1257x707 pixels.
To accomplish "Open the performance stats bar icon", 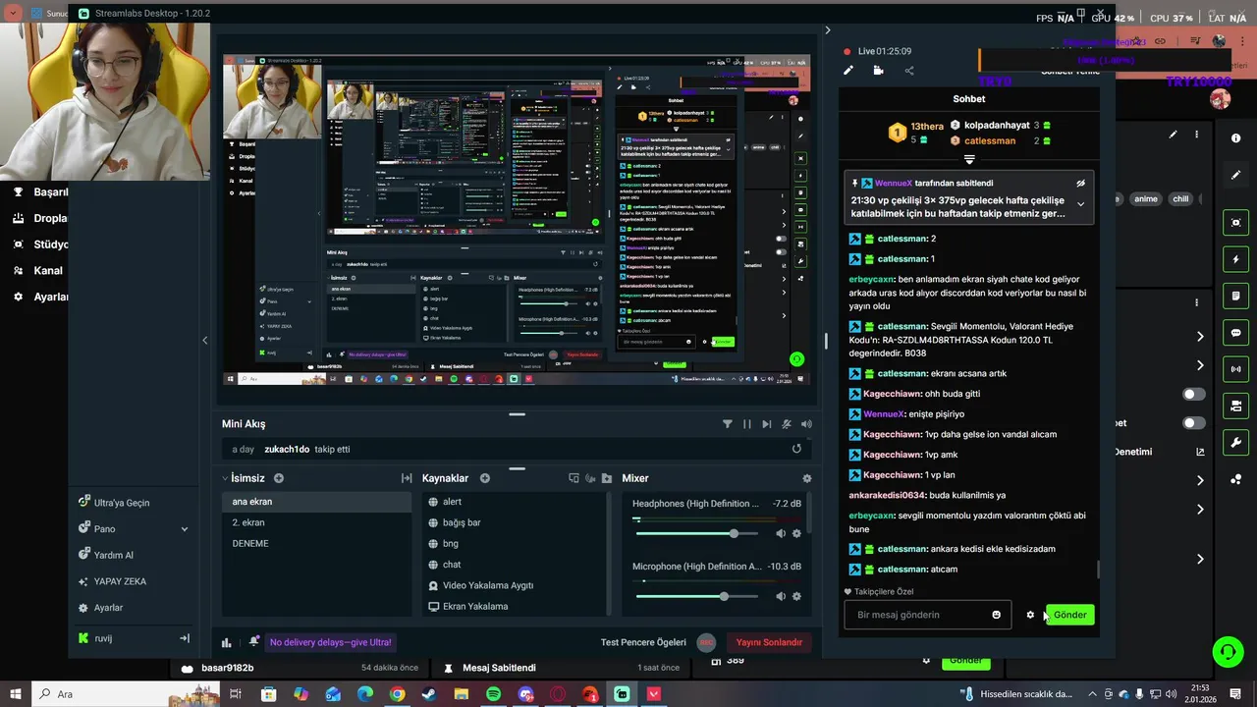I will (227, 643).
